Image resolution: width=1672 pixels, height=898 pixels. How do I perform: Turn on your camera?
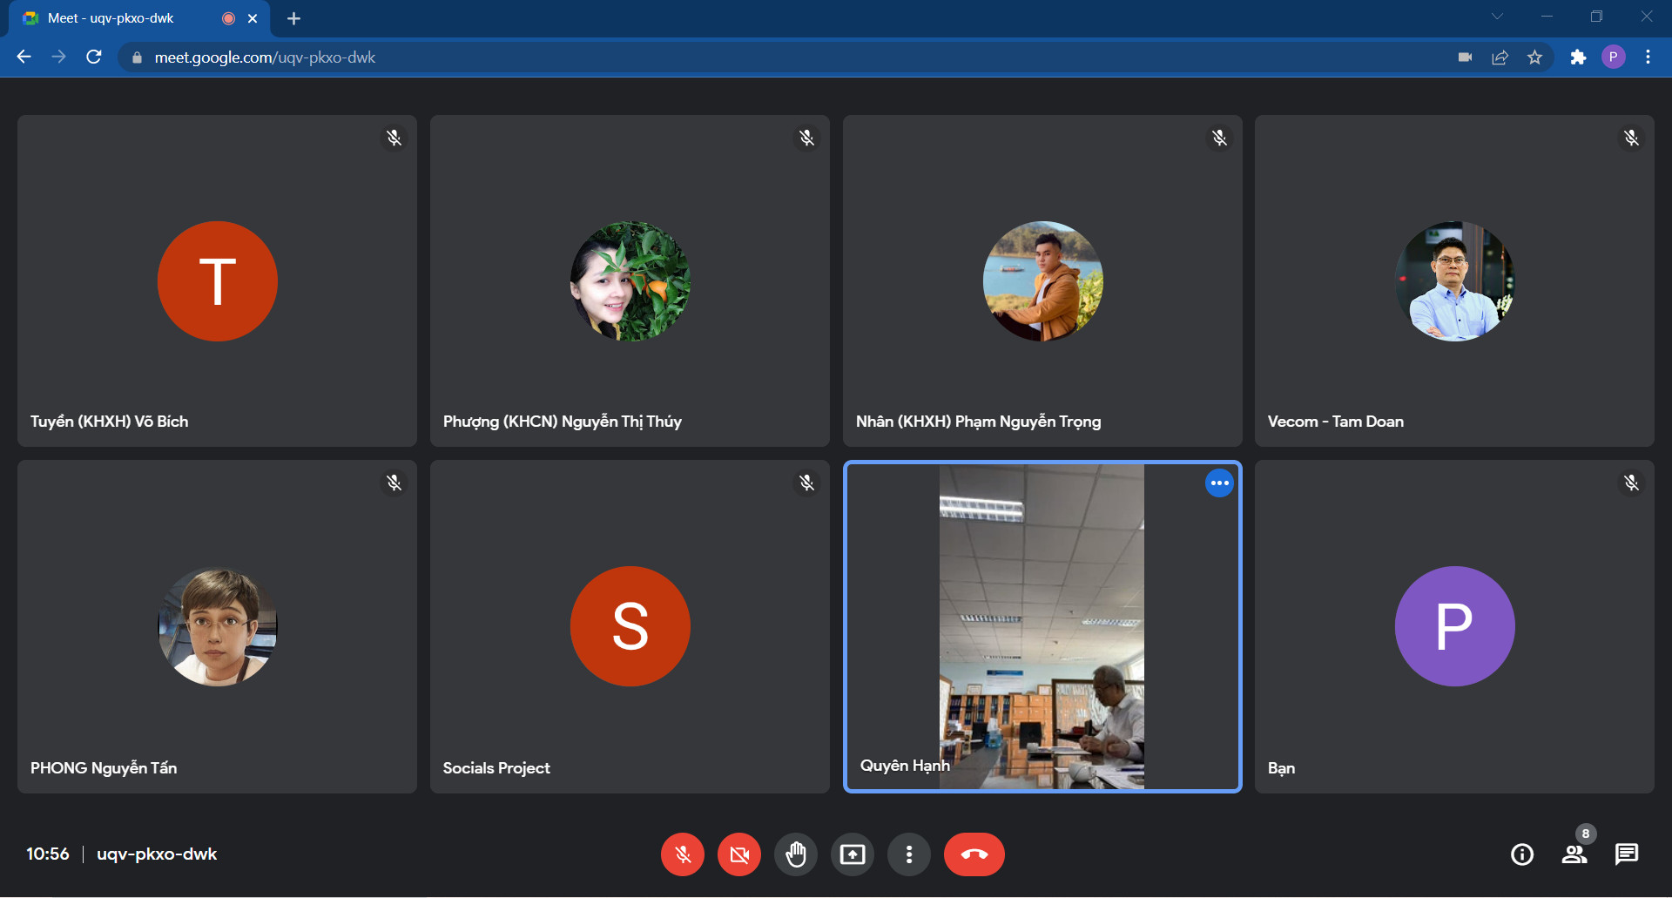pyautogui.click(x=739, y=854)
